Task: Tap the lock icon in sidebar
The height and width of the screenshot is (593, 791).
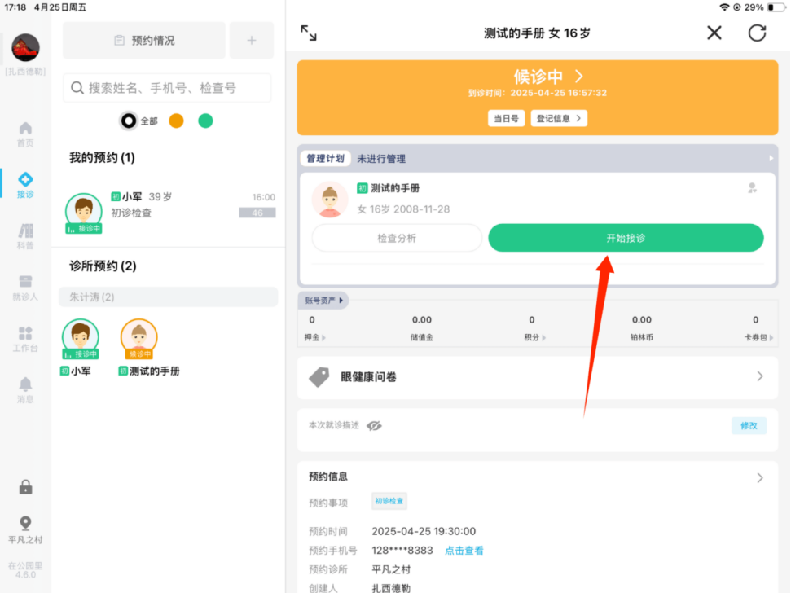Action: [25, 487]
